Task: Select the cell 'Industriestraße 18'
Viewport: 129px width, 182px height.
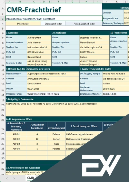Action: [x=39, y=47]
